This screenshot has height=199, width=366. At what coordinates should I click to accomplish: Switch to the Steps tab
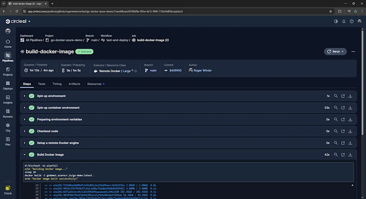(x=27, y=84)
